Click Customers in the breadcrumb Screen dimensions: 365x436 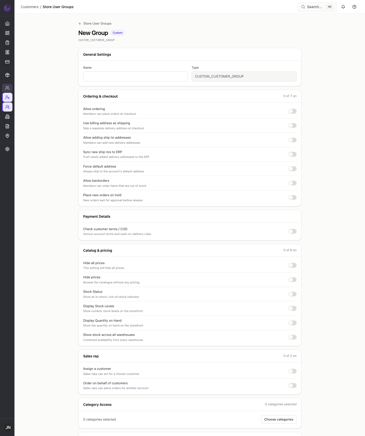tap(30, 7)
